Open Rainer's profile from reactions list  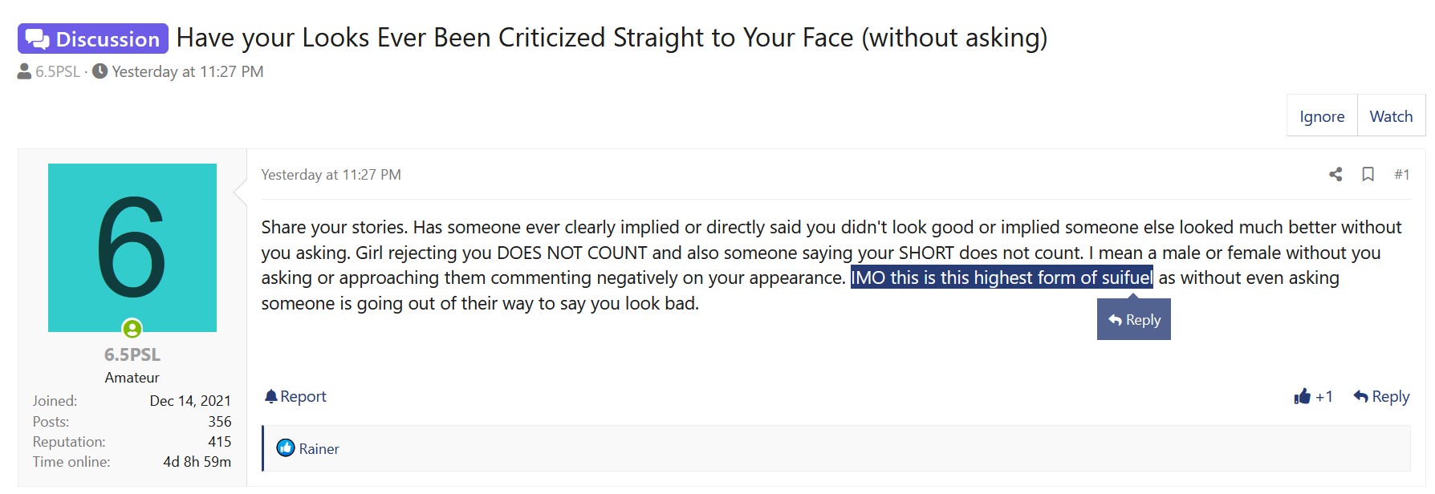coord(319,449)
